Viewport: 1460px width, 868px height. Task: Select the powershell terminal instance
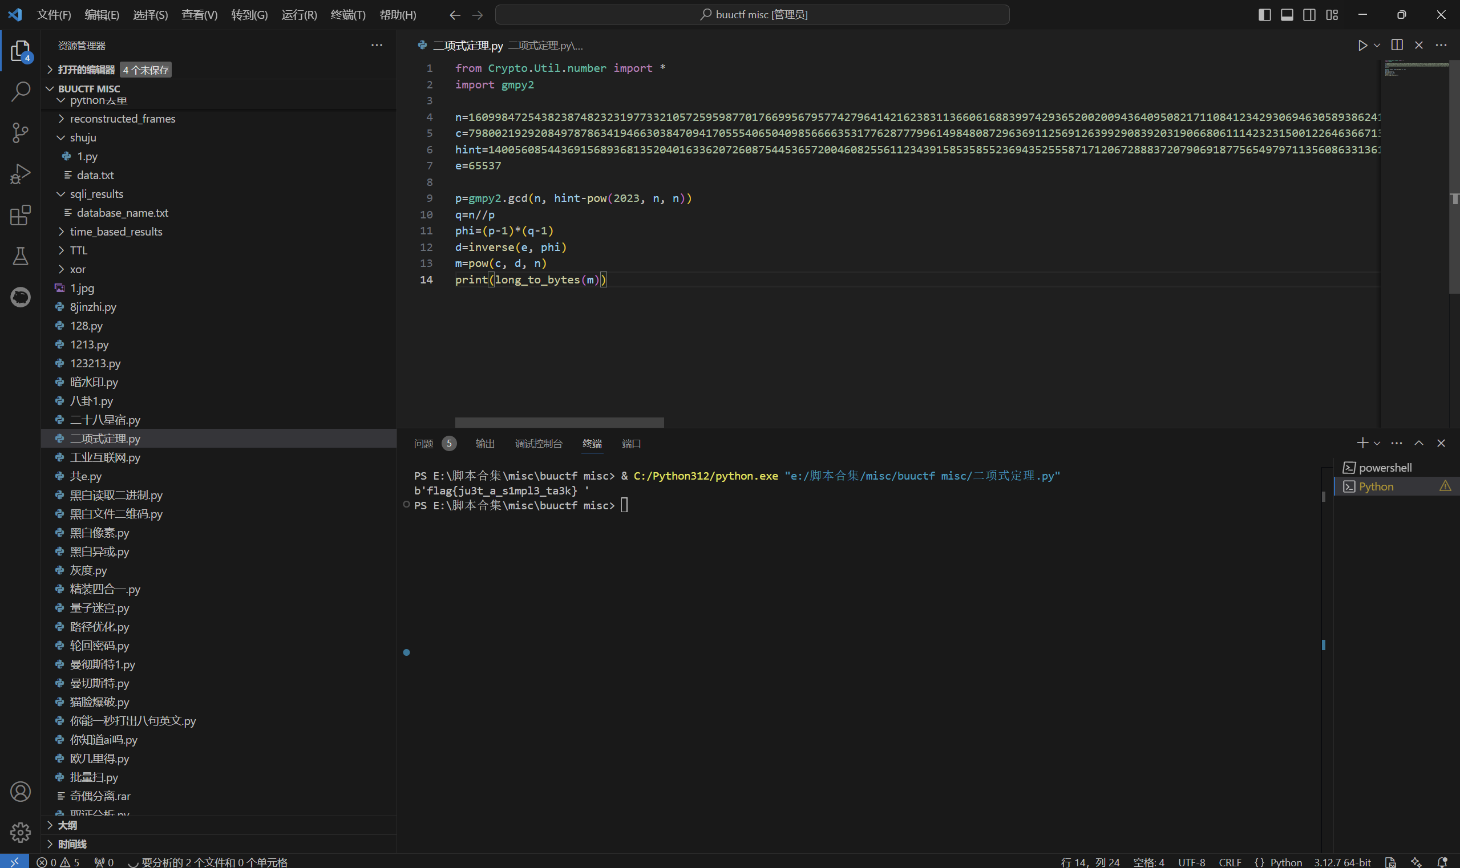pos(1396,467)
